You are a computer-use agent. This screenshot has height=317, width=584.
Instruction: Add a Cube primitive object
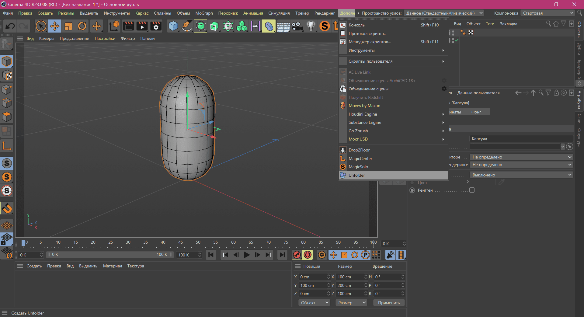tap(173, 26)
